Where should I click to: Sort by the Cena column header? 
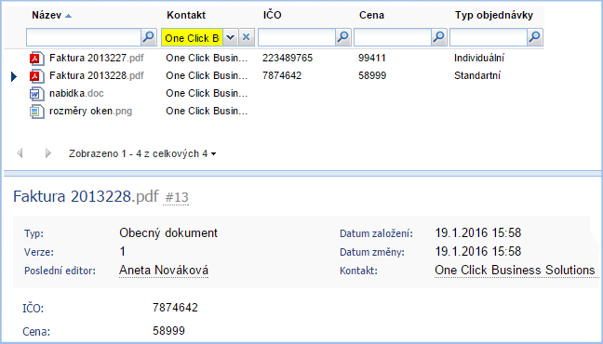click(x=371, y=16)
